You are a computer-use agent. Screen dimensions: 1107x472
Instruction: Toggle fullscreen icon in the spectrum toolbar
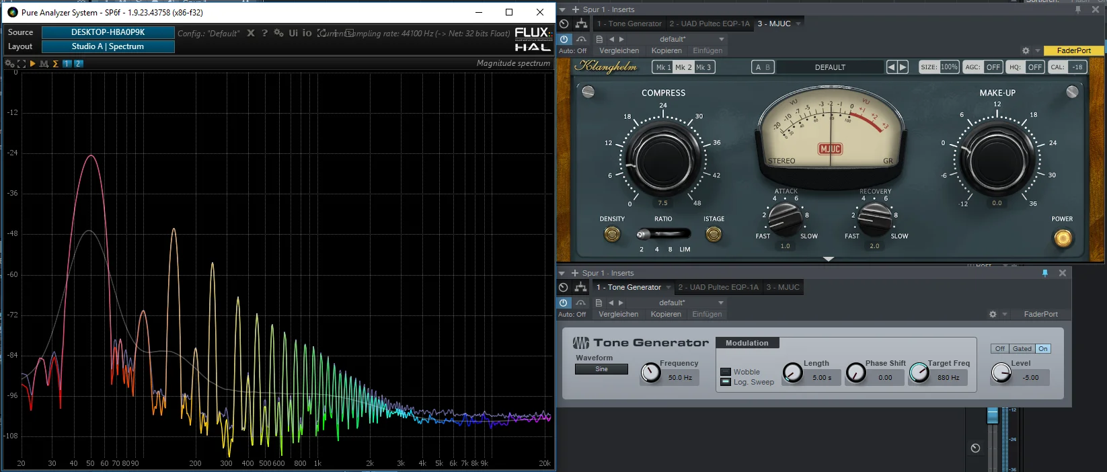click(x=21, y=64)
